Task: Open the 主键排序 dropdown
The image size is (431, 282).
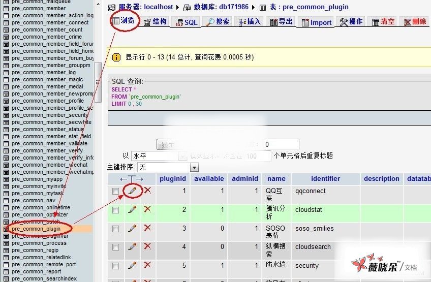Action: point(194,167)
